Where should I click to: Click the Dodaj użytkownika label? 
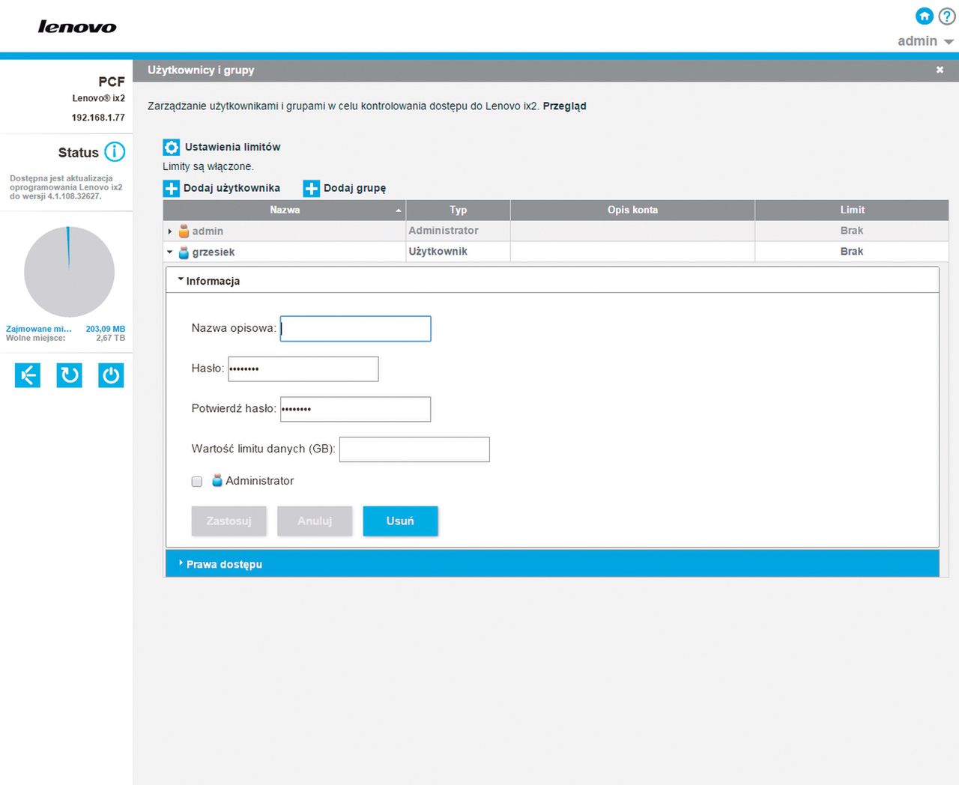point(232,188)
